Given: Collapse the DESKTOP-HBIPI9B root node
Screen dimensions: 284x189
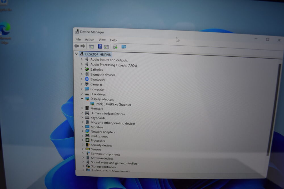Looking at the screenshot, I should pyautogui.click(x=76, y=54).
